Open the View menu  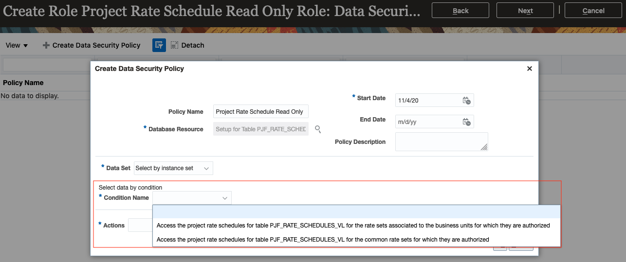click(17, 45)
